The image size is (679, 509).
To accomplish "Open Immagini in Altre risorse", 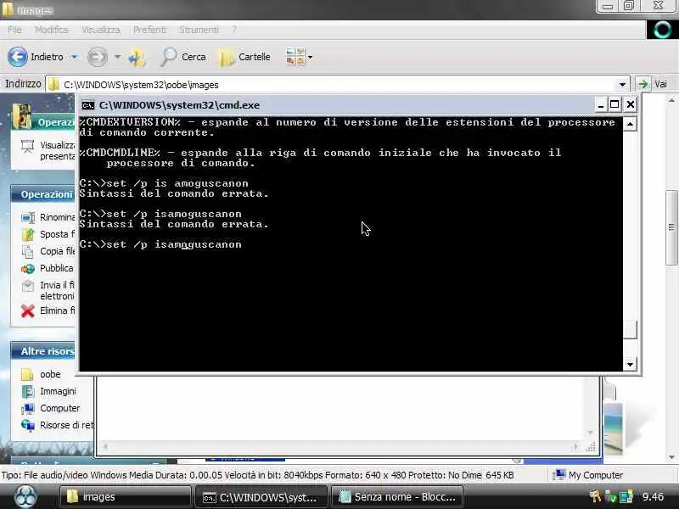I will click(x=48, y=391).
